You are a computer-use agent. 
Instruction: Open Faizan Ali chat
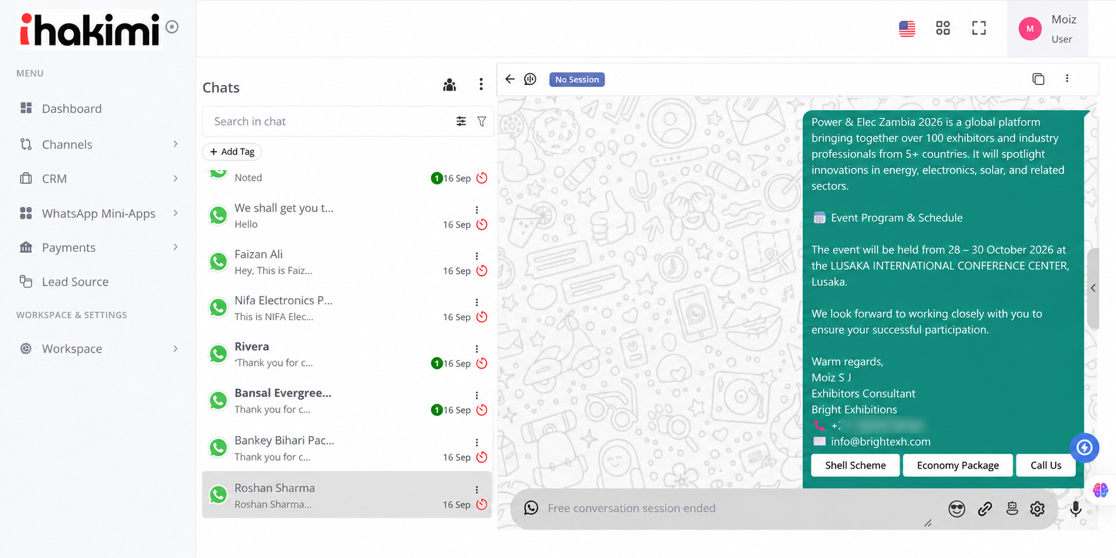click(x=347, y=262)
